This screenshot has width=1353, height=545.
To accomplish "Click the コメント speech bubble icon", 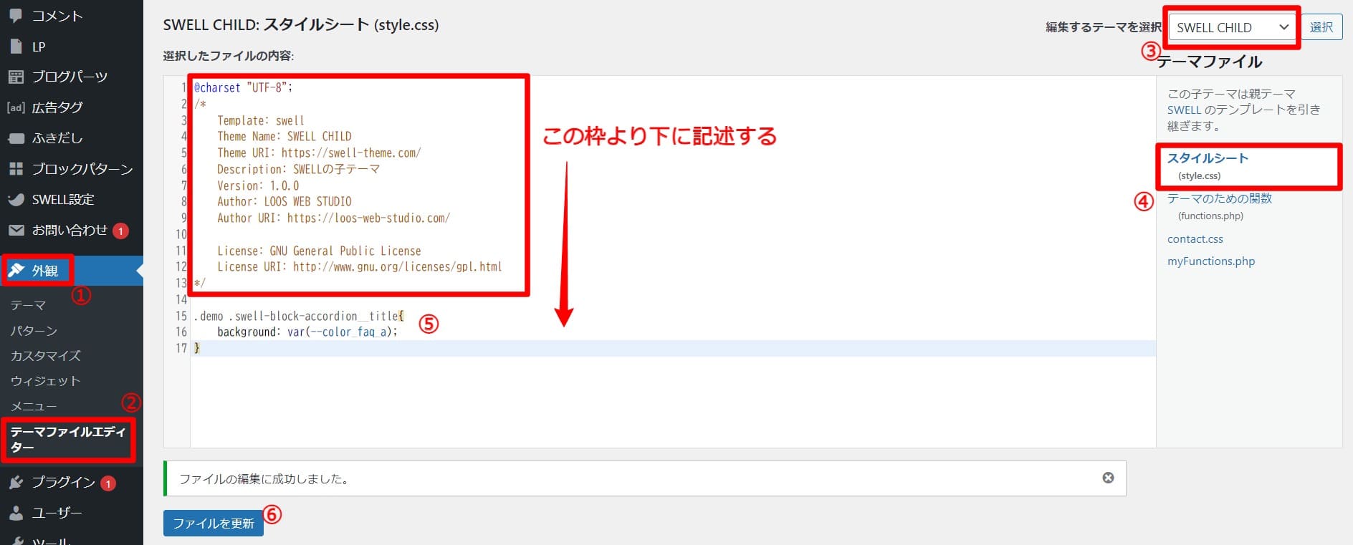I will tap(16, 15).
